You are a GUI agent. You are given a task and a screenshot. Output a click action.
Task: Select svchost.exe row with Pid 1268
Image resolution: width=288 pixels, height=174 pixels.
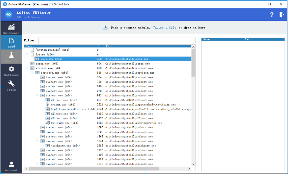point(108,136)
